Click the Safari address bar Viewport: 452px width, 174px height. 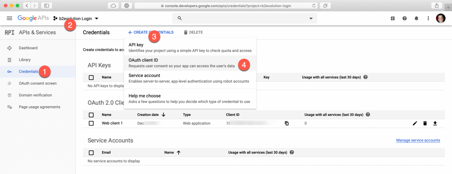click(x=226, y=6)
